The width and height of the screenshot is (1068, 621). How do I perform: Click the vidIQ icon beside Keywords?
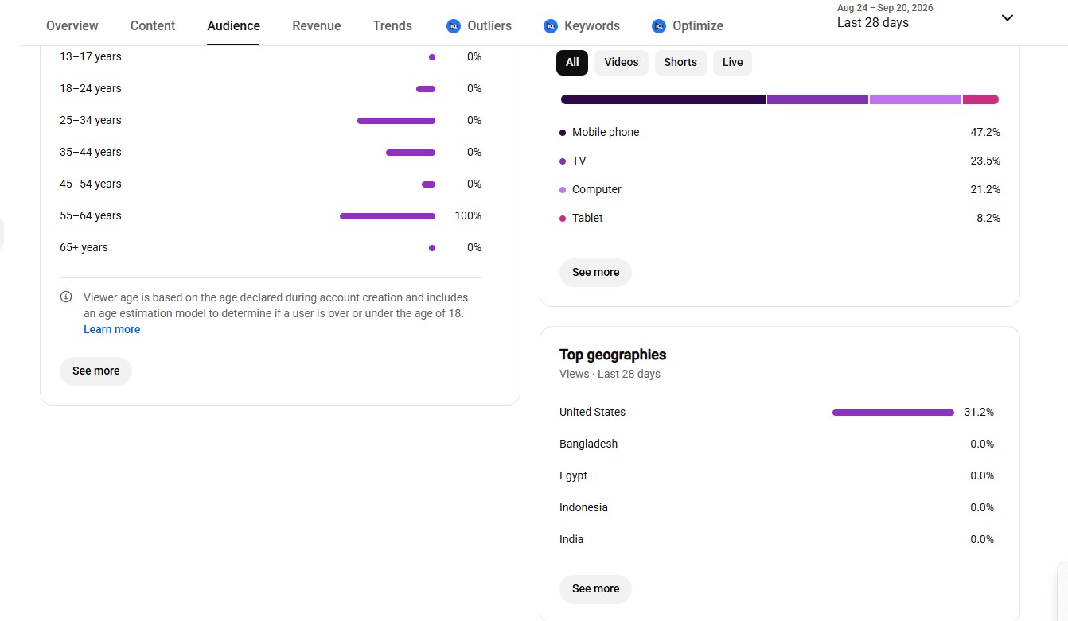coord(551,26)
